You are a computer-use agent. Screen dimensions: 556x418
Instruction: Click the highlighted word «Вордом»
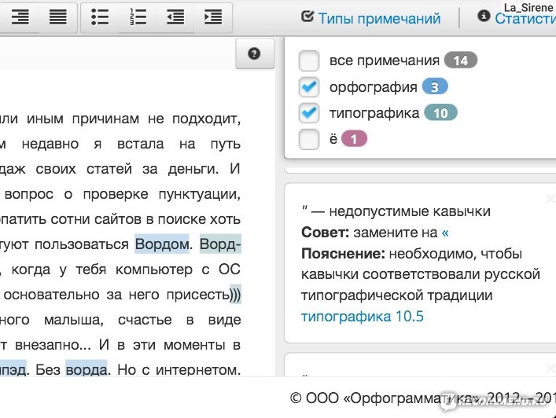click(x=162, y=244)
